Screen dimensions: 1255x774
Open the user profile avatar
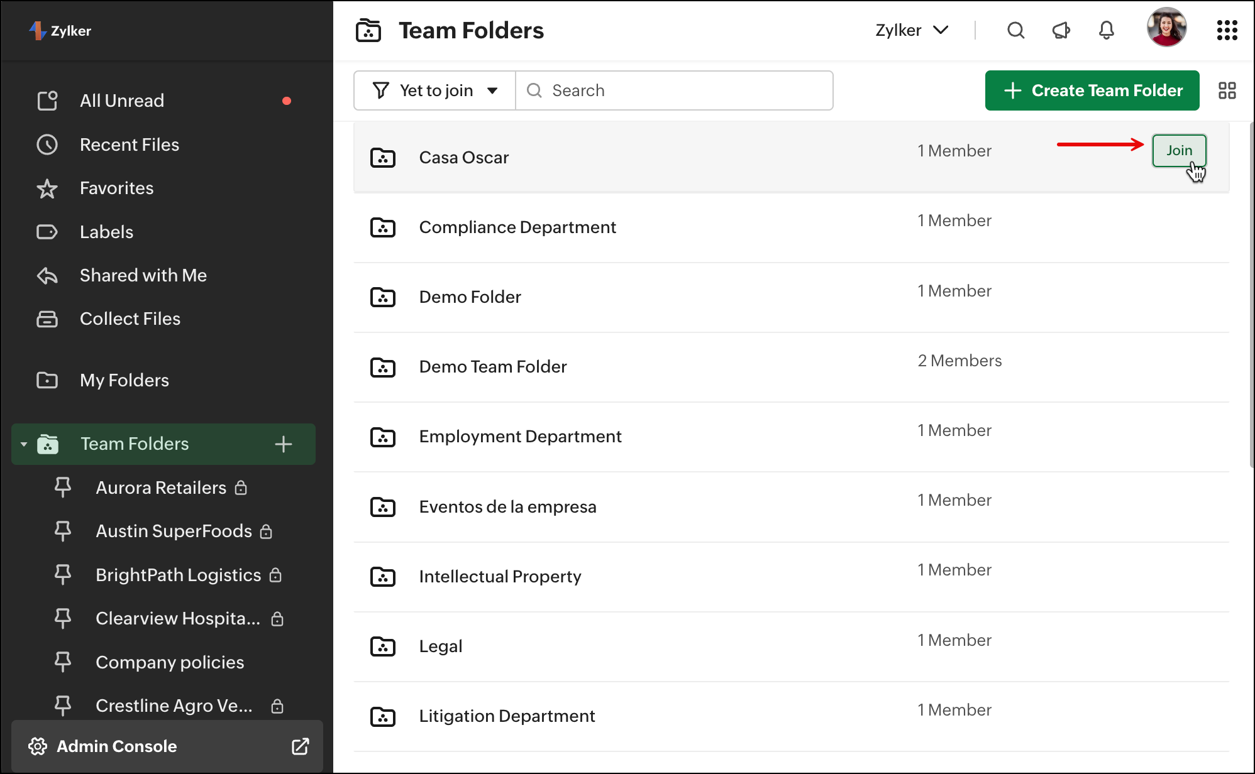point(1166,28)
